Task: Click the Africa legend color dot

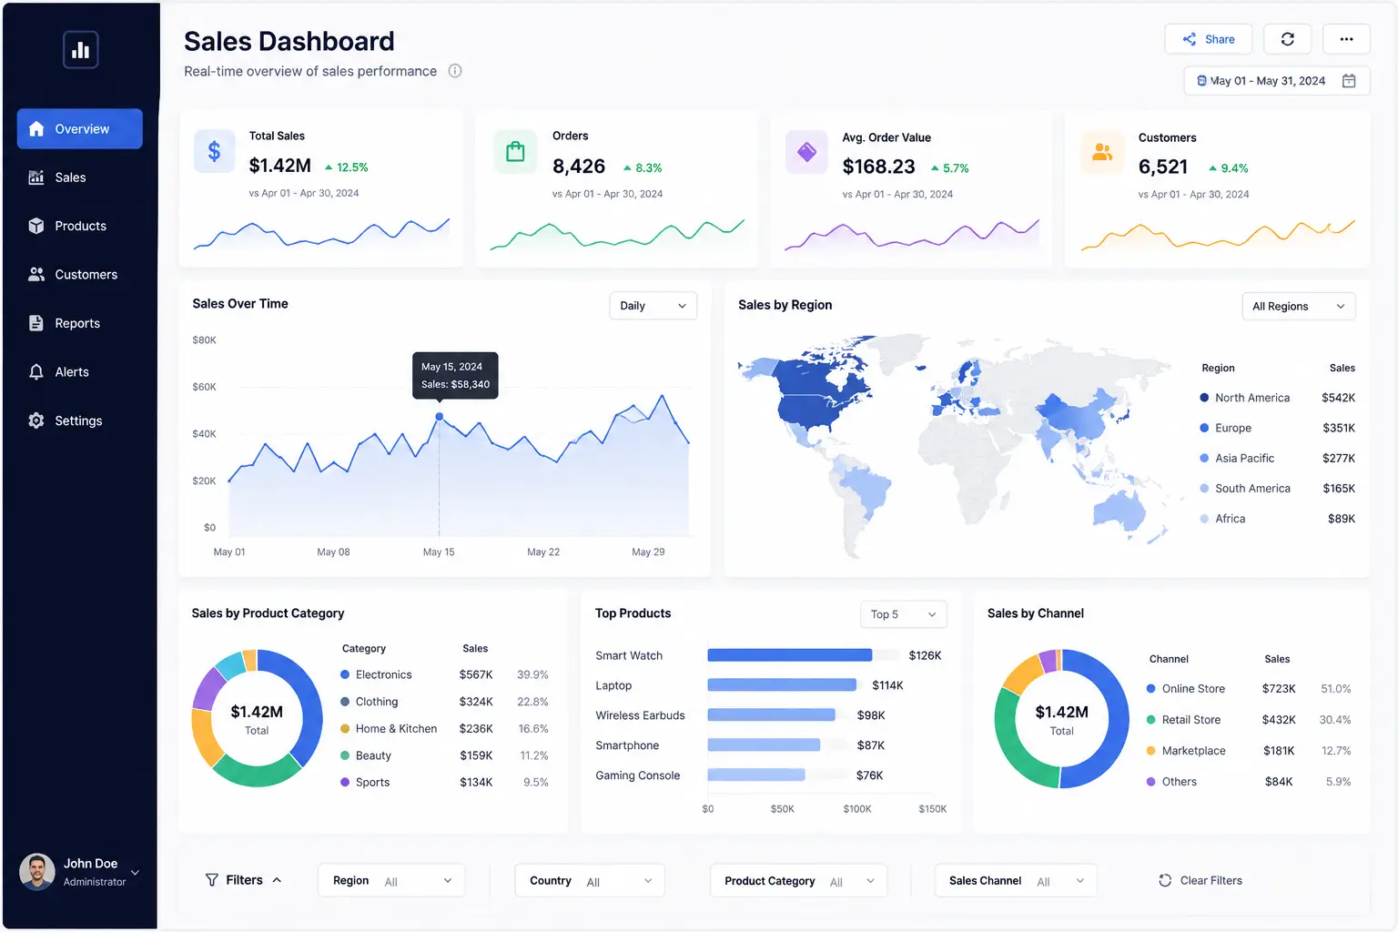Action: click(x=1204, y=519)
